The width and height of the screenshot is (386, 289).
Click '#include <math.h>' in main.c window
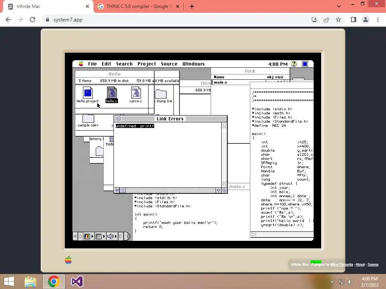click(271, 113)
